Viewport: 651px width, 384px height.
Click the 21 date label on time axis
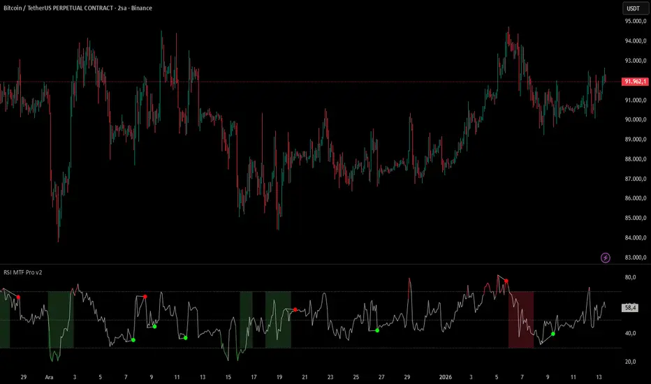click(305, 377)
